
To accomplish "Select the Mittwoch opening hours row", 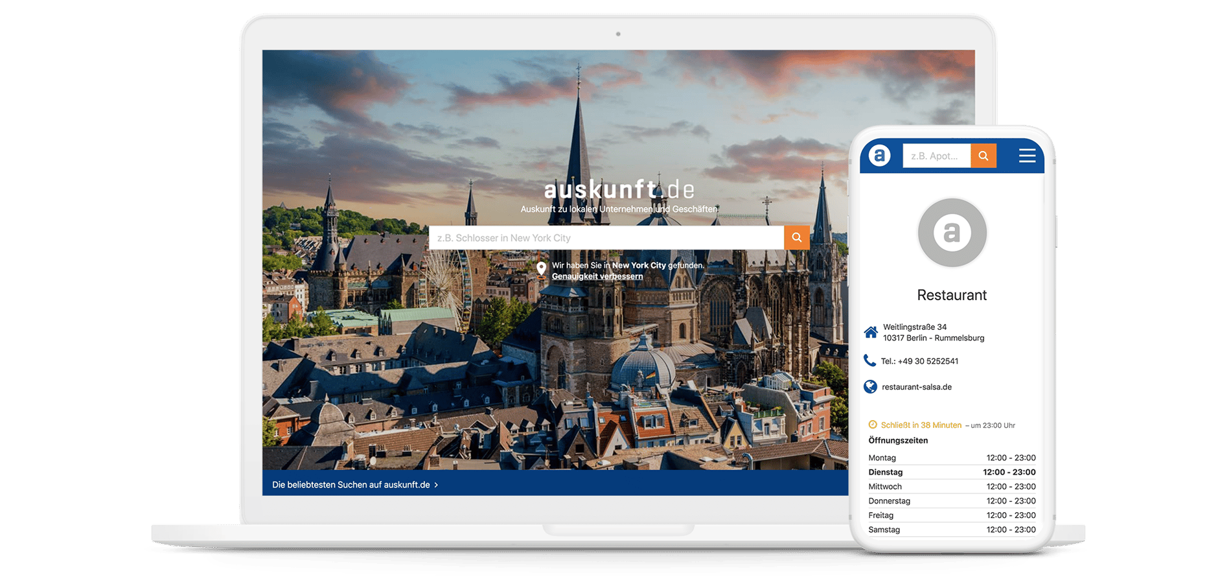I will [x=952, y=486].
